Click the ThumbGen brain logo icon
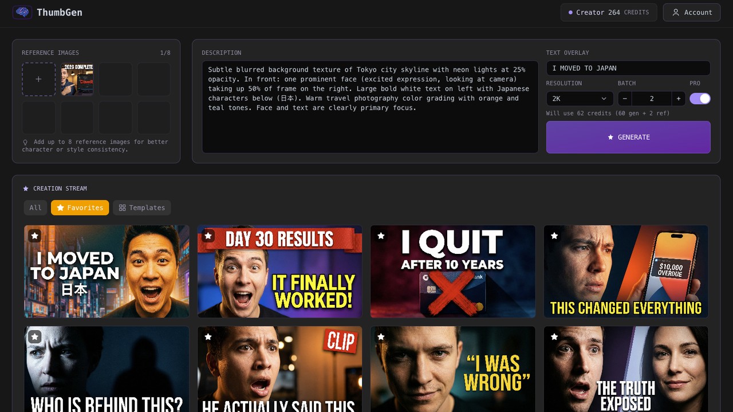This screenshot has height=412, width=733. click(22, 12)
